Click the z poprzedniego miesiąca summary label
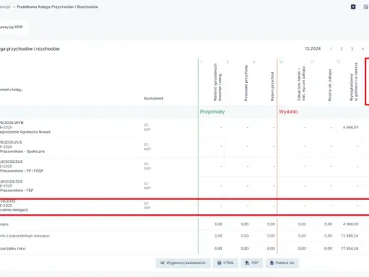369x277 pixels. [x=25, y=236]
